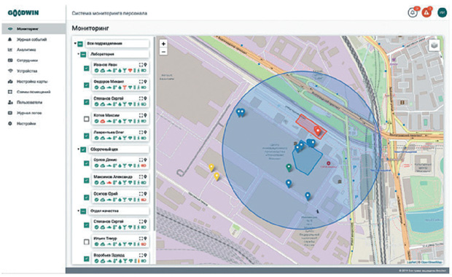Select the upper yellow map marker
Screen dimensions: 452x277
(x=211, y=168)
